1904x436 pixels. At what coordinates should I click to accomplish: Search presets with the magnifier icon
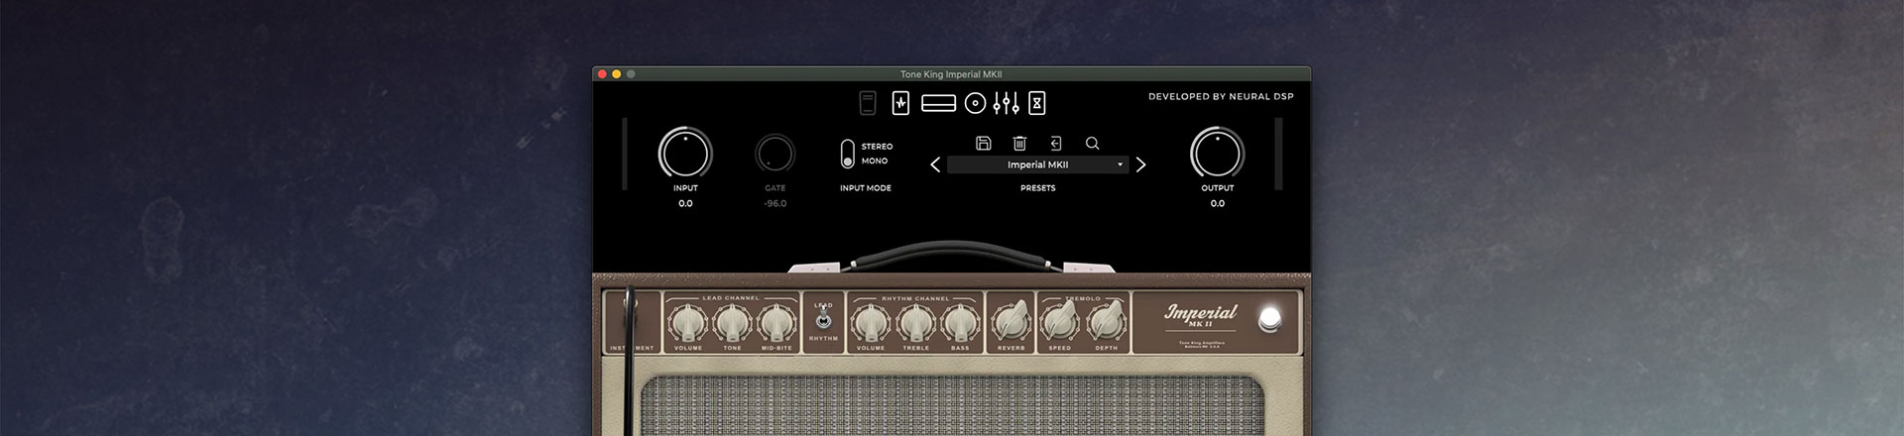(x=1092, y=143)
